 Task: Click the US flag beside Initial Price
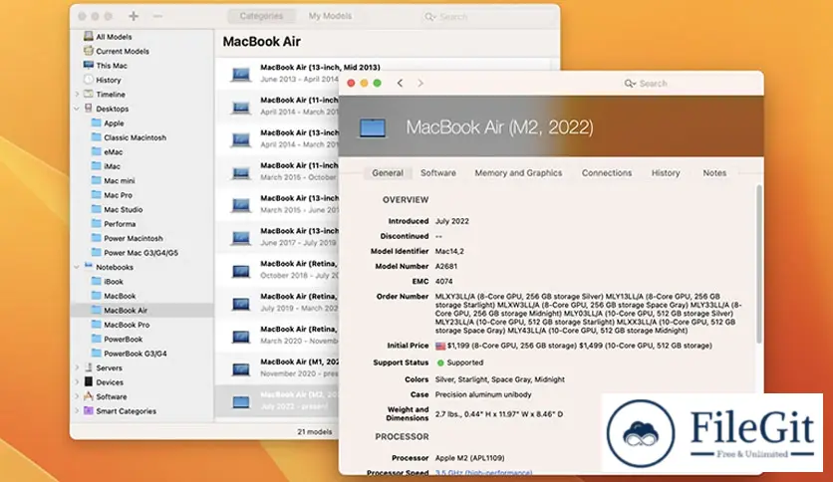point(440,346)
